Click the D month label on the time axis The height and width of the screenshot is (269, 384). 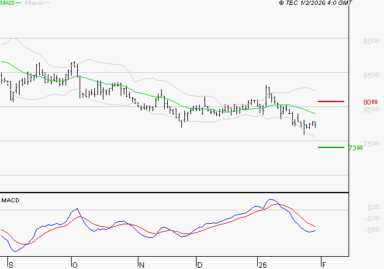click(200, 265)
